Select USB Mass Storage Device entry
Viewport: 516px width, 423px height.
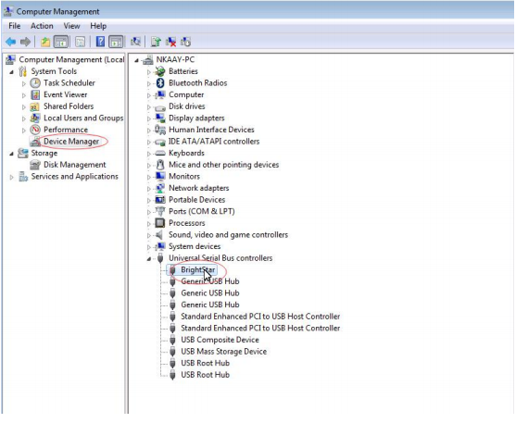tap(224, 352)
